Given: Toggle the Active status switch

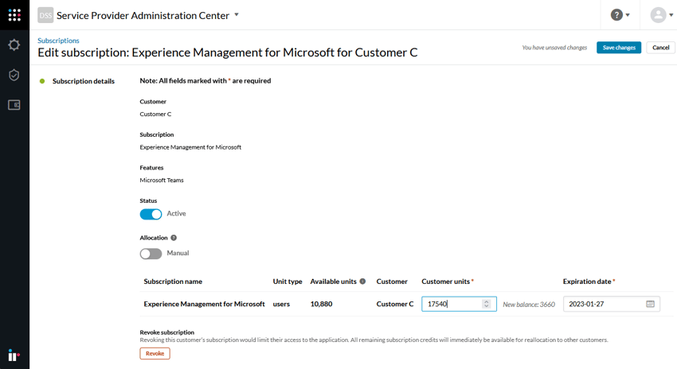Looking at the screenshot, I should pyautogui.click(x=151, y=214).
